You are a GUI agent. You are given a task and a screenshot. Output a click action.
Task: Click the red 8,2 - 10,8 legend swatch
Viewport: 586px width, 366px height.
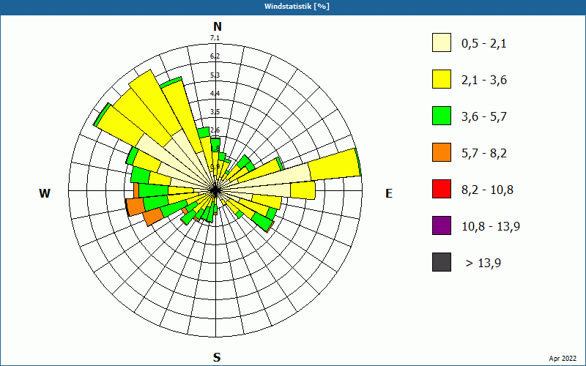[442, 189]
